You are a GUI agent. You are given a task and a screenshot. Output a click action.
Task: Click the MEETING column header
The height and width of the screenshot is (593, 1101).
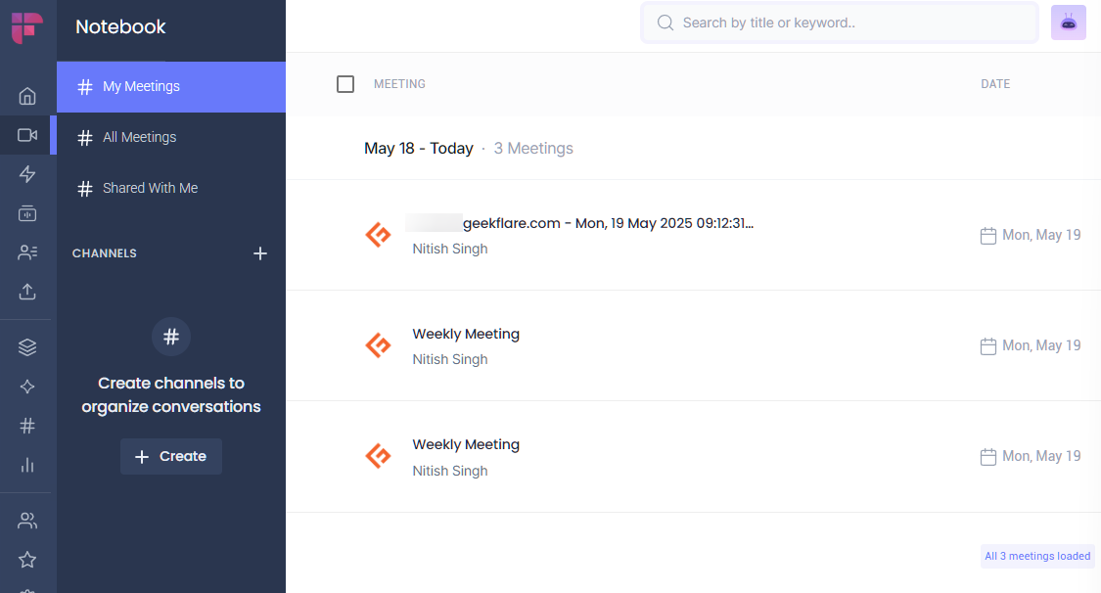(399, 84)
